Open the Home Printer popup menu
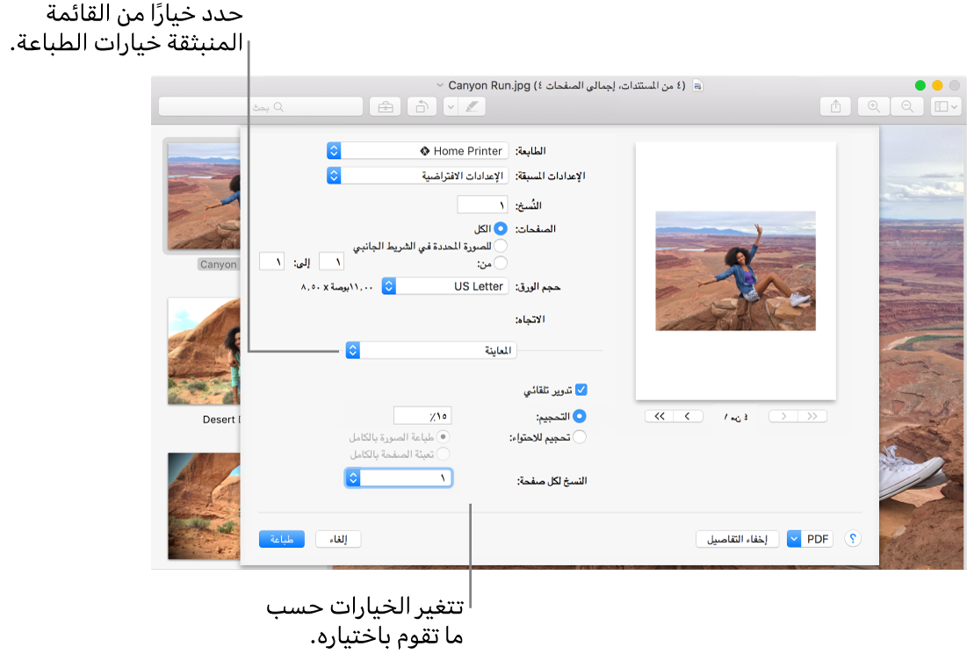 coord(417,151)
